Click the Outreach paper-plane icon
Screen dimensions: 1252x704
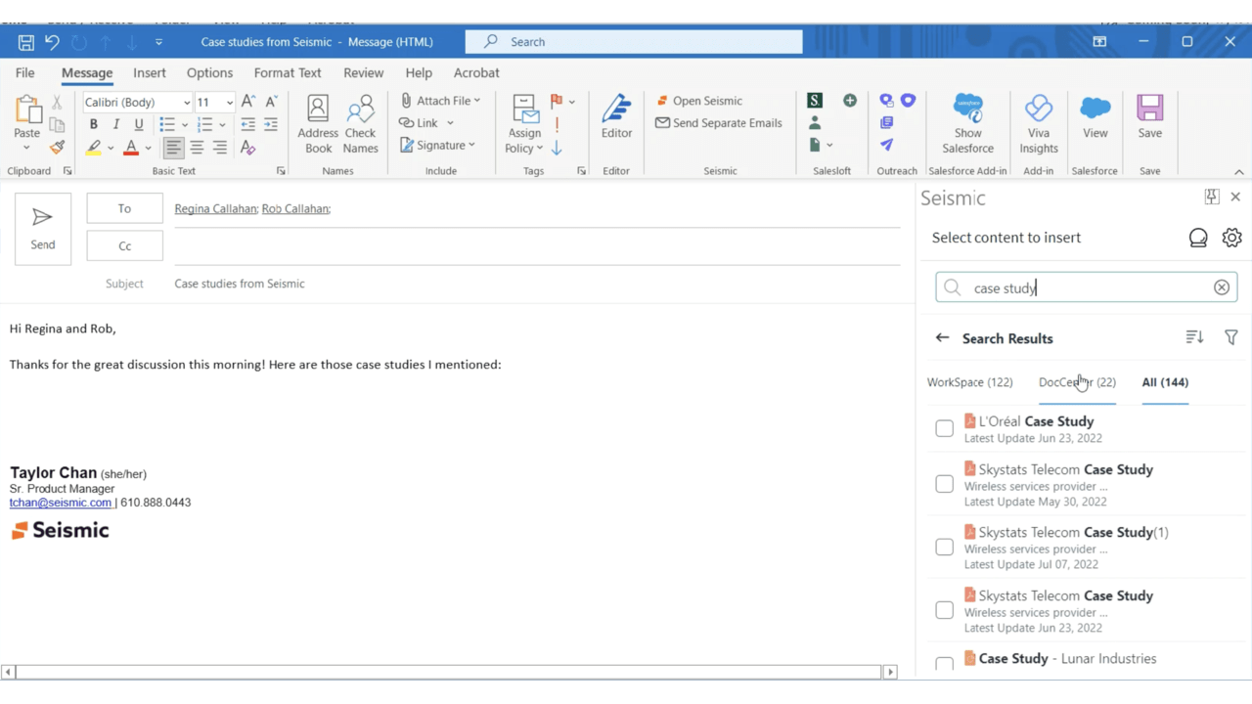click(886, 145)
